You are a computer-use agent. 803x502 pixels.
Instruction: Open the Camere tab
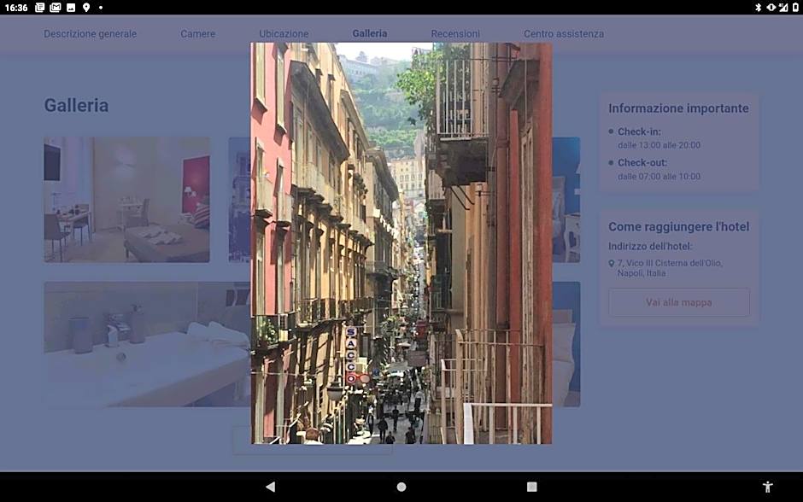click(x=197, y=34)
